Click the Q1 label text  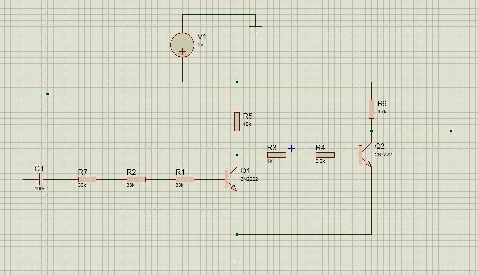pyautogui.click(x=245, y=170)
